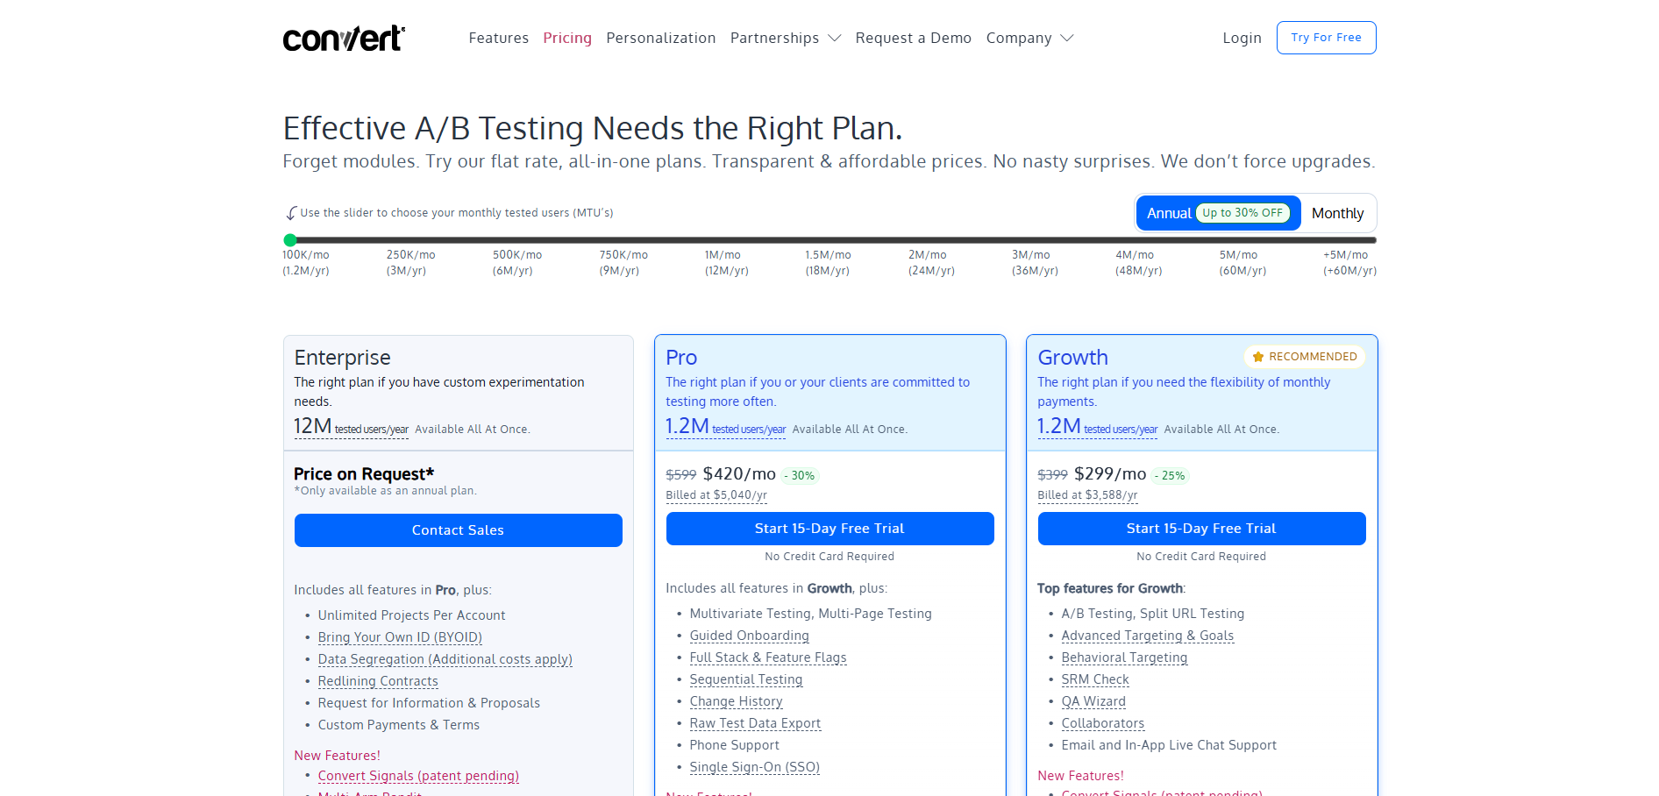Click the Login link
This screenshot has height=796, width=1659.
(x=1241, y=38)
